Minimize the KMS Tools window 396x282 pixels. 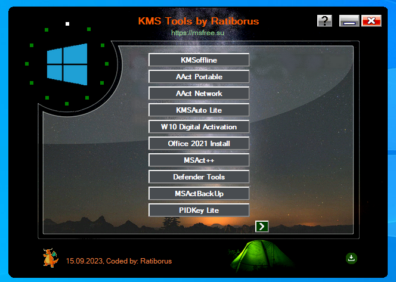point(349,21)
